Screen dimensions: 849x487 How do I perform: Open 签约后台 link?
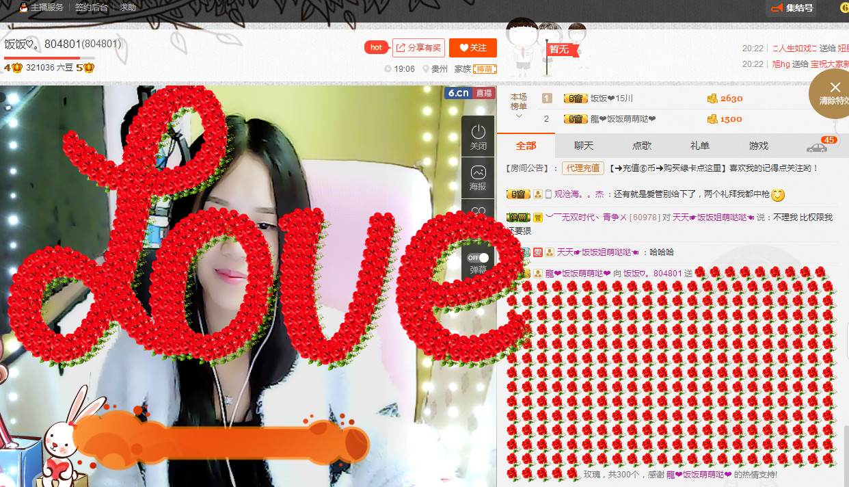pyautogui.click(x=92, y=8)
